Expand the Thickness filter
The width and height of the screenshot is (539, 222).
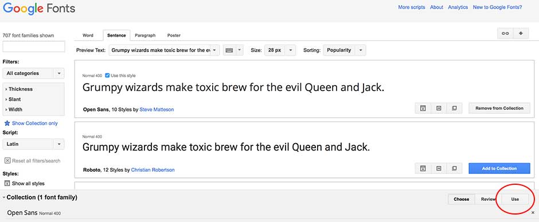[19, 89]
